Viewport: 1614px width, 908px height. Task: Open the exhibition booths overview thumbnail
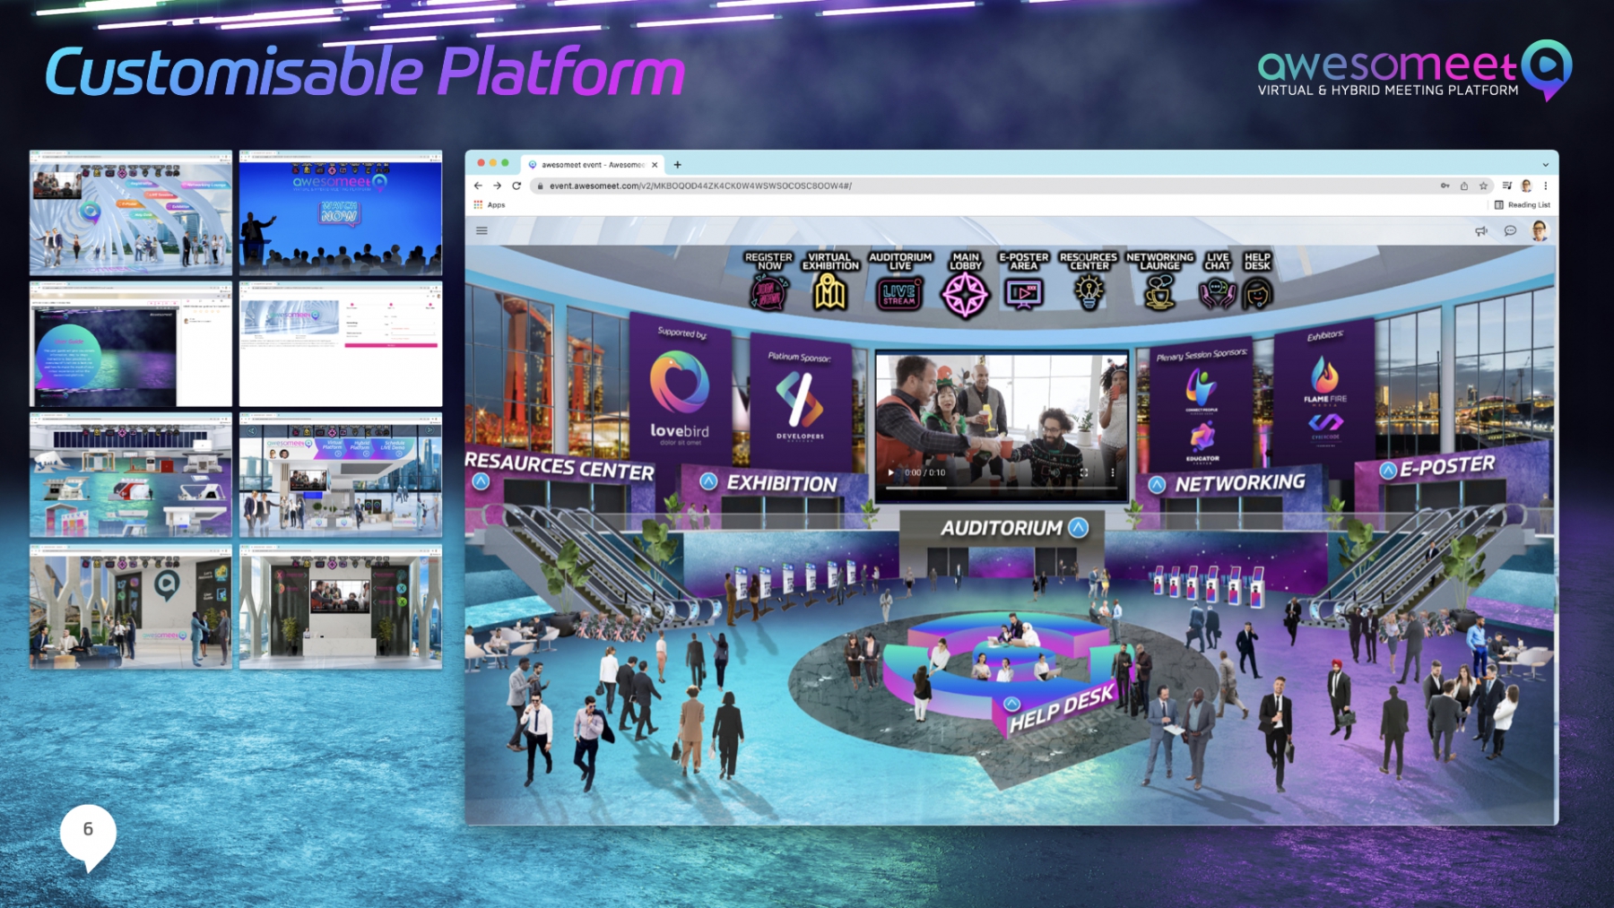tap(131, 475)
